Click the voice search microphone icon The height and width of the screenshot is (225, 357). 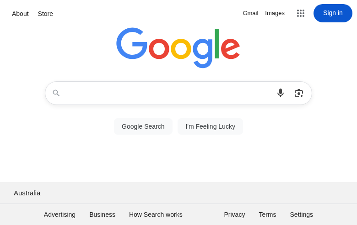[281, 93]
